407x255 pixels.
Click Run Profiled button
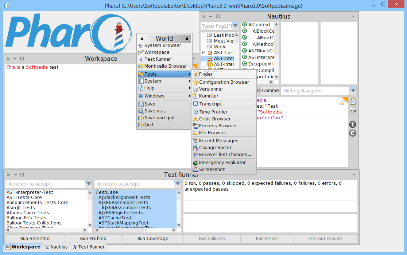tap(93, 238)
